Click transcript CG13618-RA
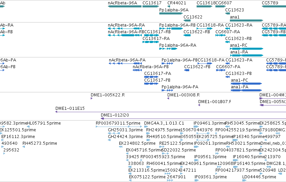The width and height of the screenshot is (286, 182). [x=204, y=29]
